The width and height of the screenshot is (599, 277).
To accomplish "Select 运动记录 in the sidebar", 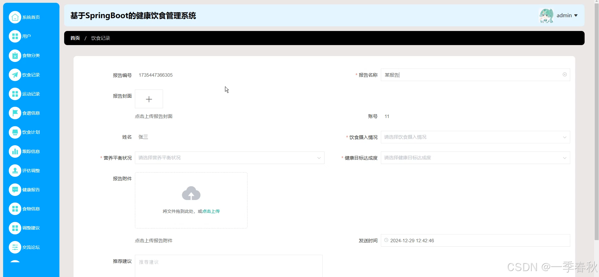I will 31,94.
